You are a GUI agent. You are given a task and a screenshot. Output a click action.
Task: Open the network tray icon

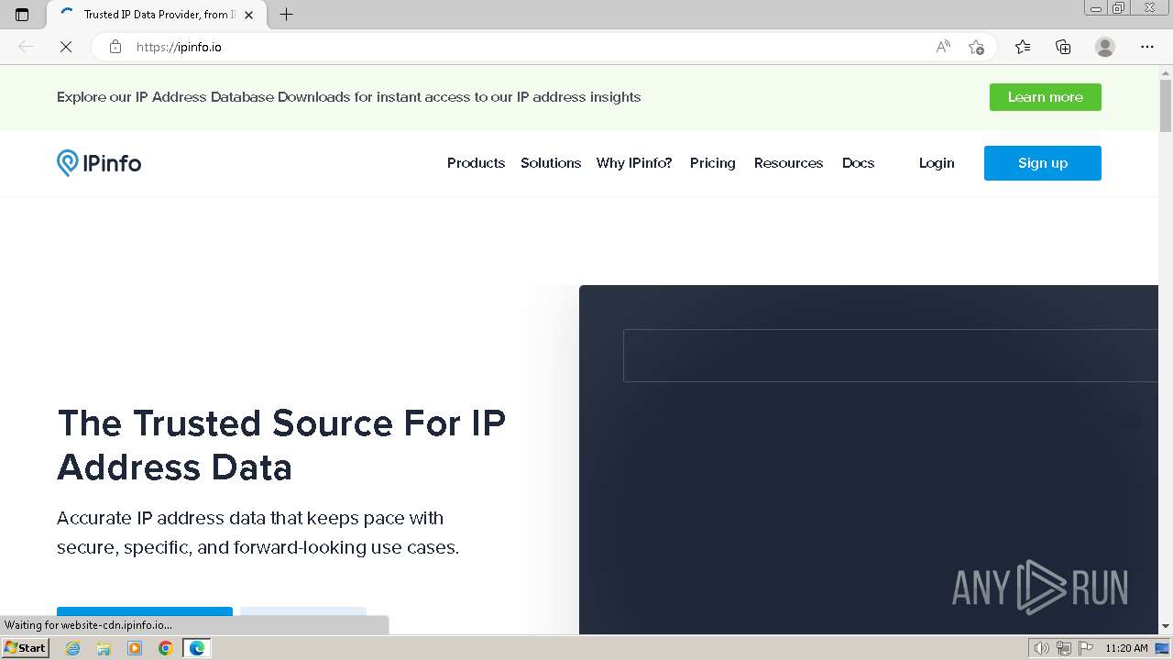[x=1064, y=648]
